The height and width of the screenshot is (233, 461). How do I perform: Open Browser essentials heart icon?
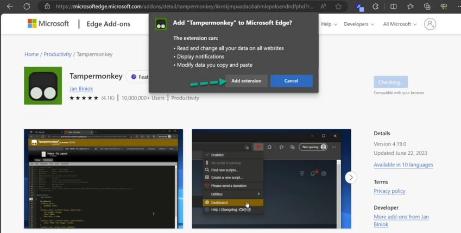444,7
